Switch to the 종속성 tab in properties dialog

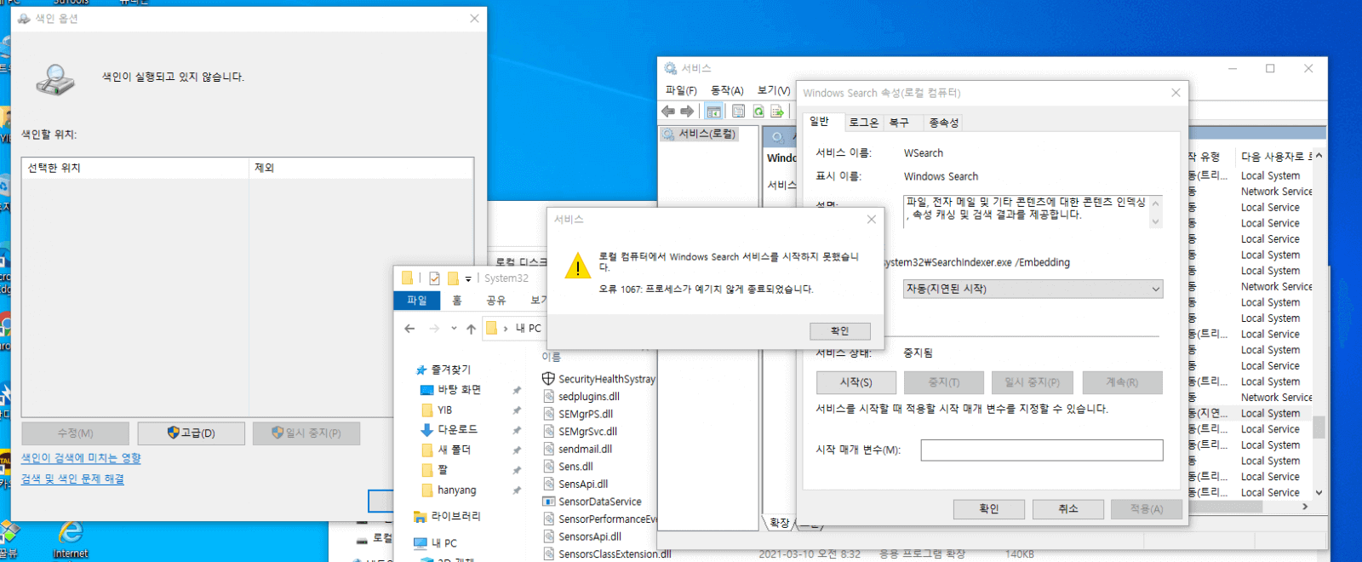coord(944,123)
